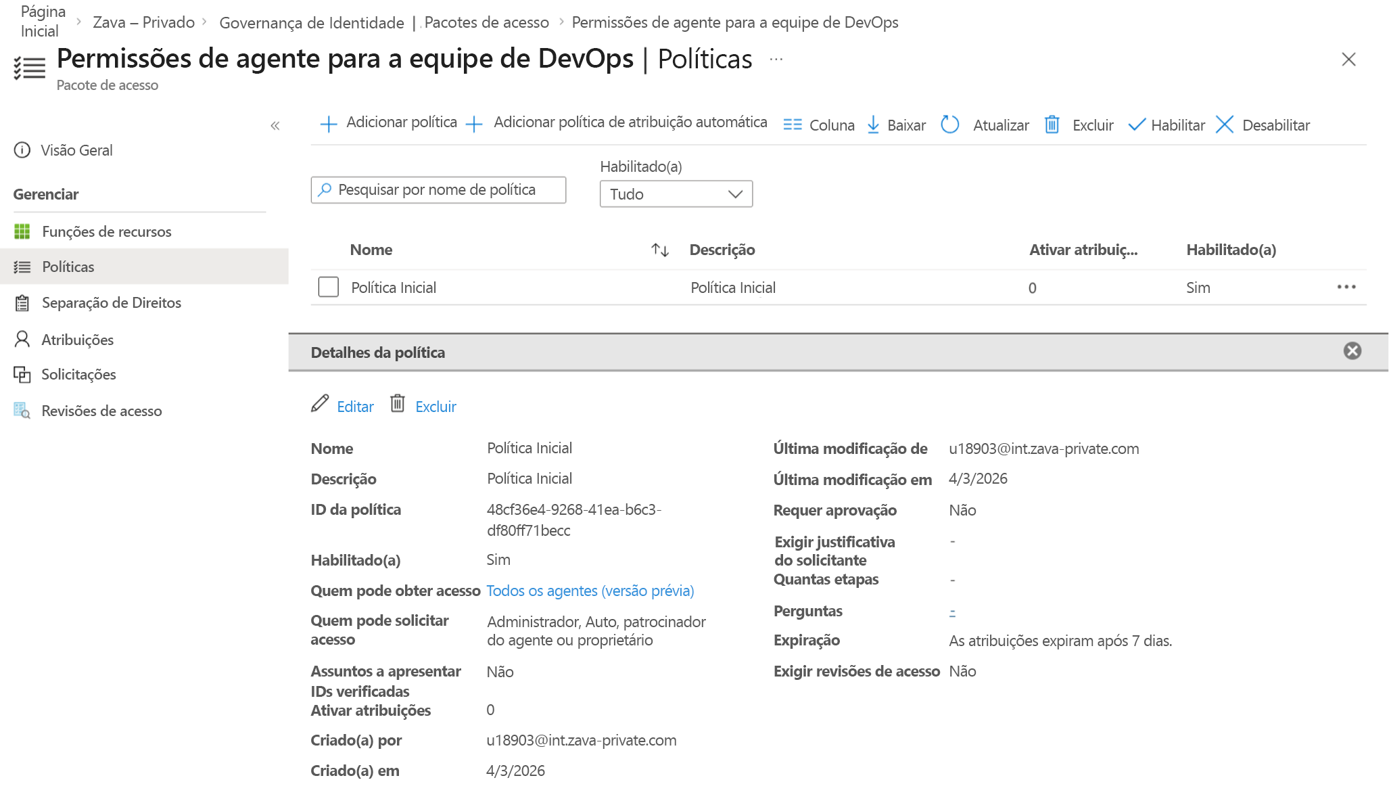Viewport: 1389px width, 801px height.
Task: Click the details Excluir trash icon
Action: tap(398, 404)
